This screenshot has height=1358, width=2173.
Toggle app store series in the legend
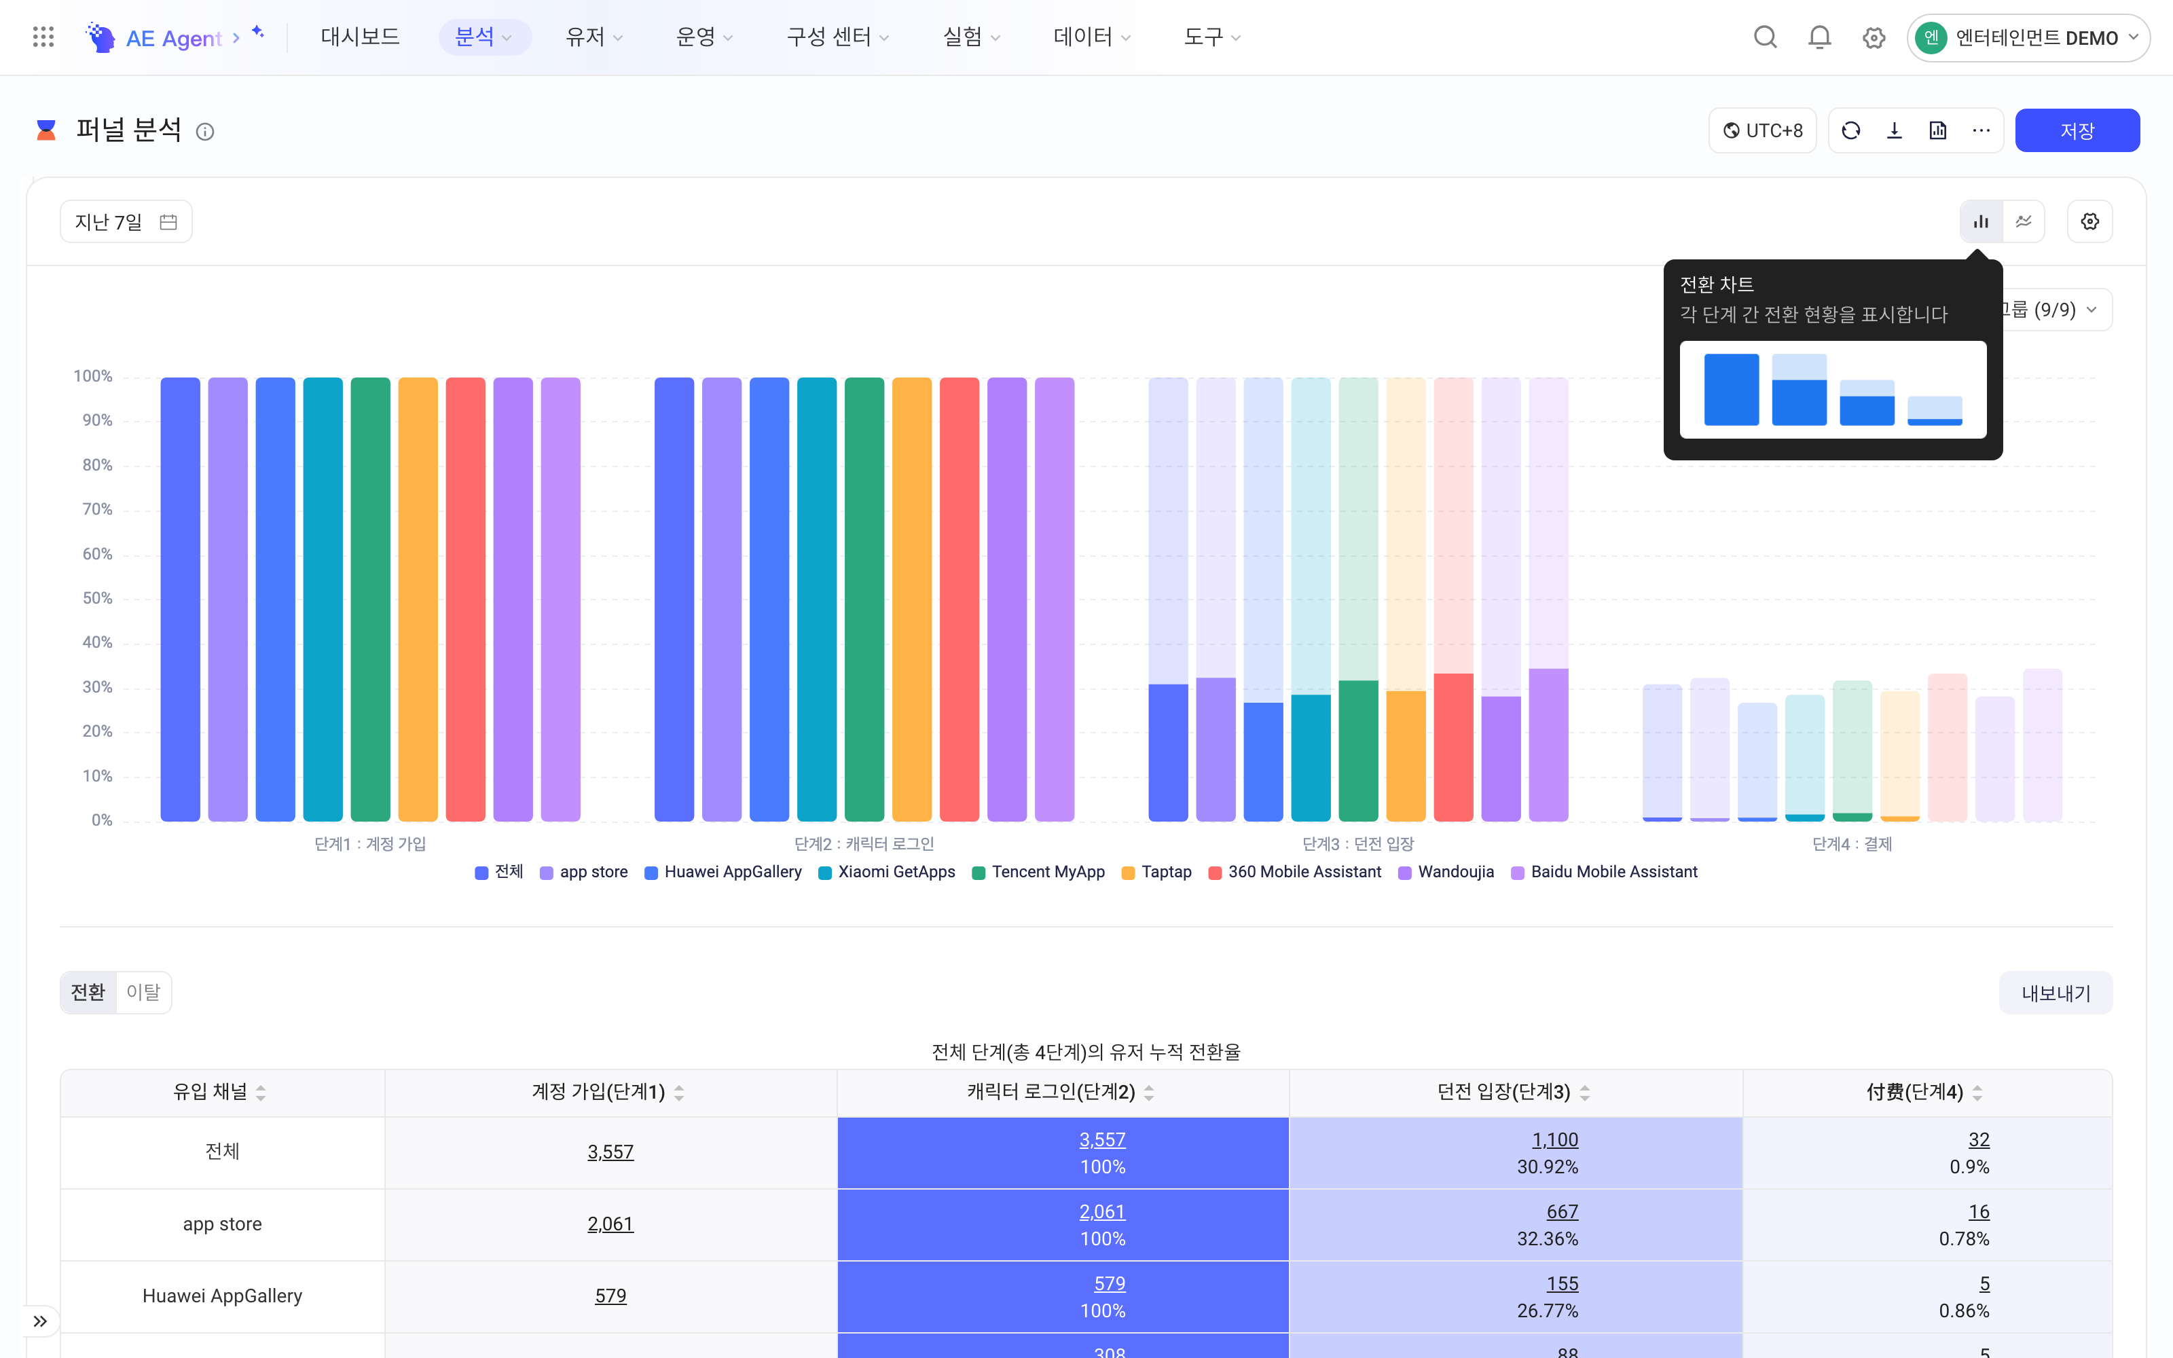click(584, 871)
